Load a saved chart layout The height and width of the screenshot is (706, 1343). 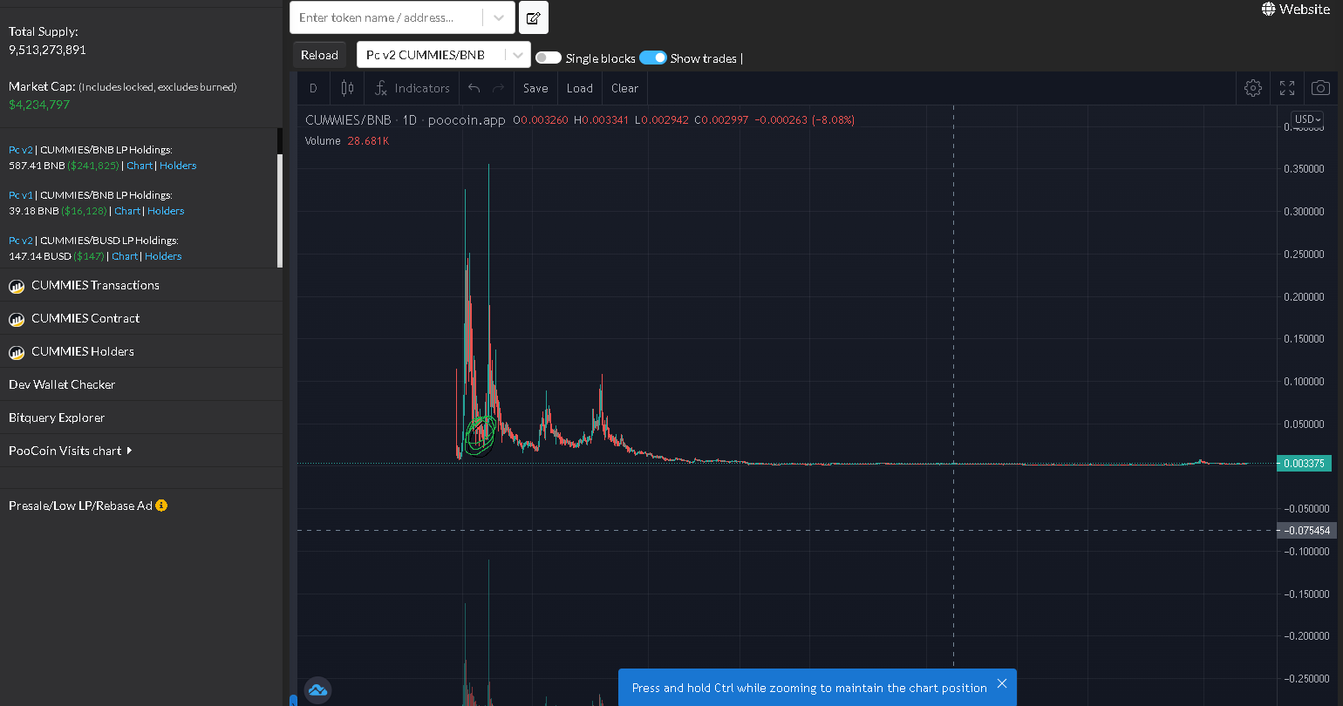click(x=580, y=88)
